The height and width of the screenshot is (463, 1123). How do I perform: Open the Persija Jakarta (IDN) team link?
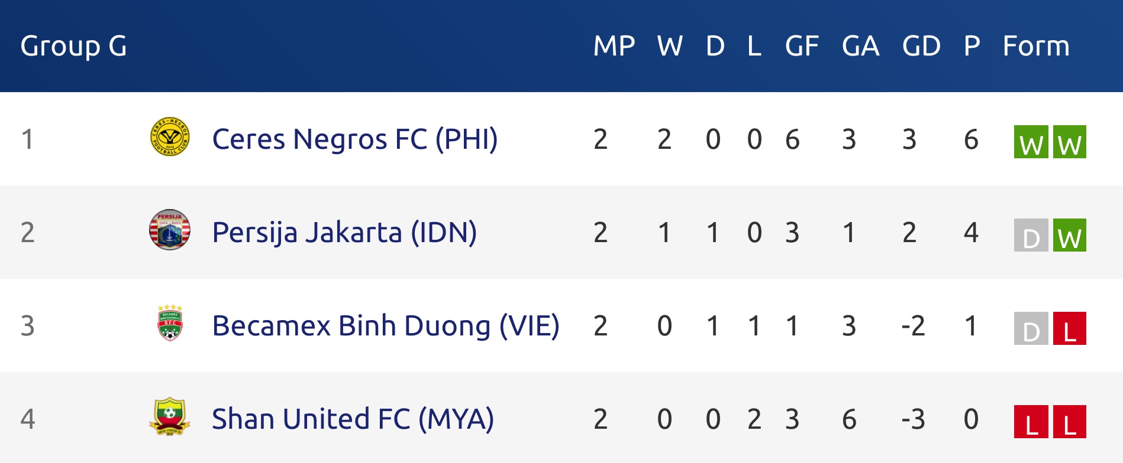[344, 233]
